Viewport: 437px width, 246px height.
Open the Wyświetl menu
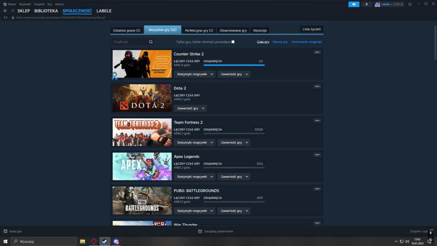coord(25,4)
